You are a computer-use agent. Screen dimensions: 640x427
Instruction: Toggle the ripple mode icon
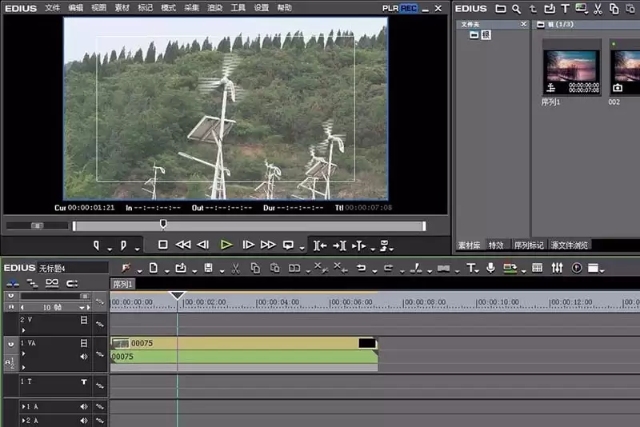click(x=32, y=283)
